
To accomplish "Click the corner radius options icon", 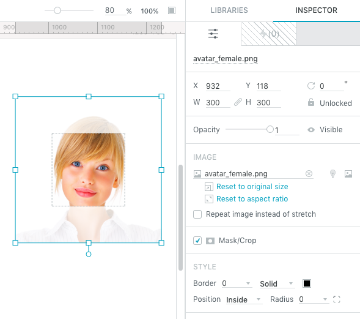I will click(336, 299).
